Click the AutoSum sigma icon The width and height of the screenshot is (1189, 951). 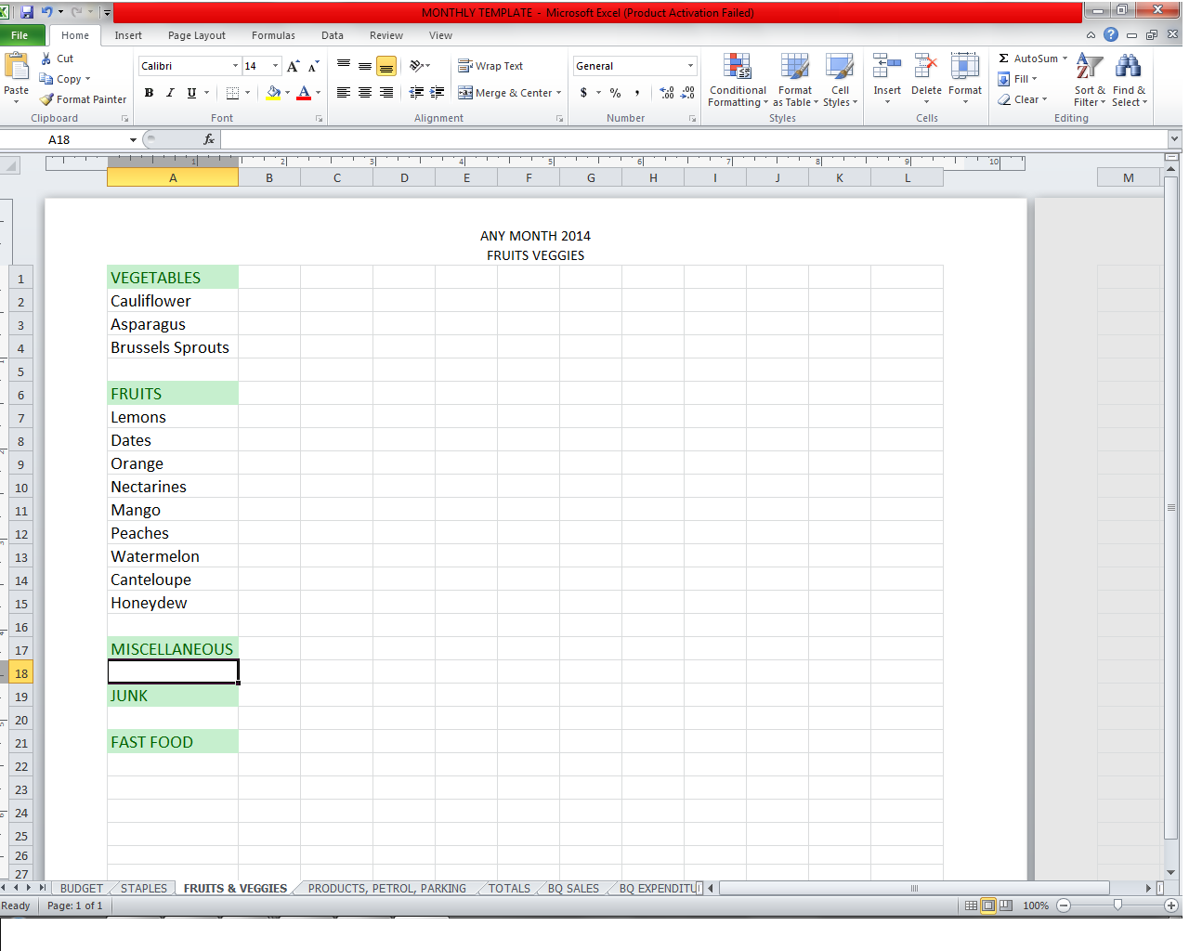(1004, 59)
